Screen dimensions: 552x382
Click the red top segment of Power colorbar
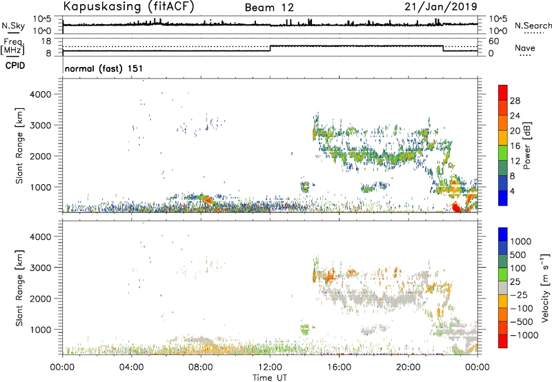click(x=503, y=92)
